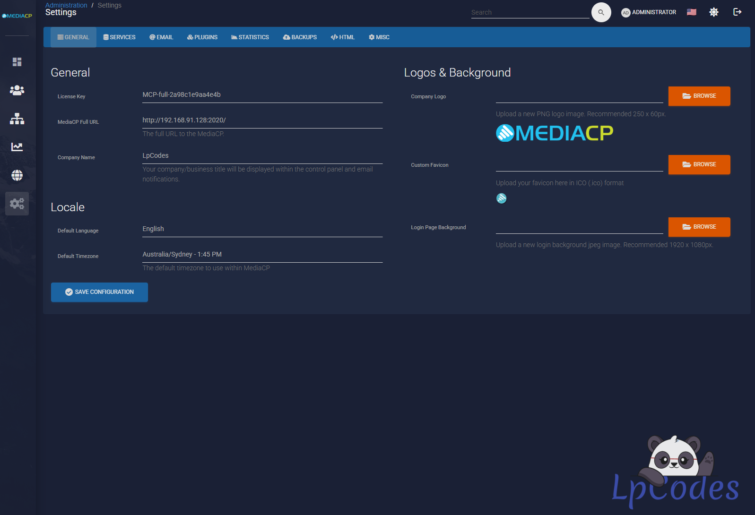Image resolution: width=755 pixels, height=515 pixels.
Task: Expand the Default Timezone dropdown
Action: [262, 255]
